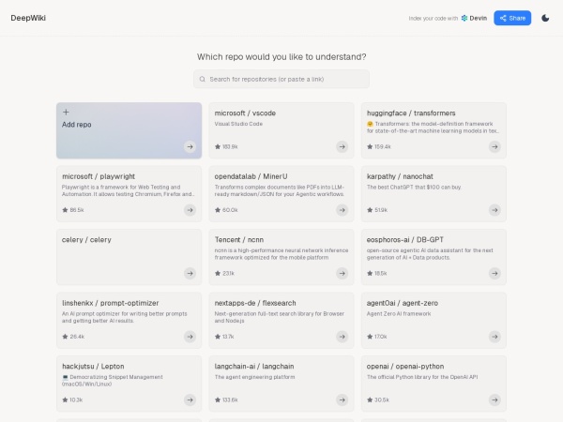Screen dimensions: 563x422
Task: Click 'Agent Zero AI framework' description
Action: [x=399, y=313]
